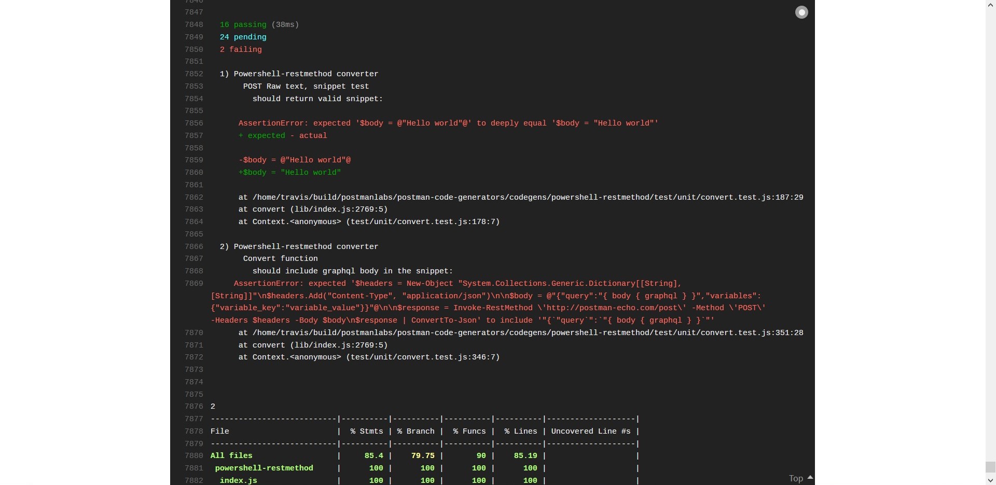Click the page scrollbar thumb

(x=990, y=467)
